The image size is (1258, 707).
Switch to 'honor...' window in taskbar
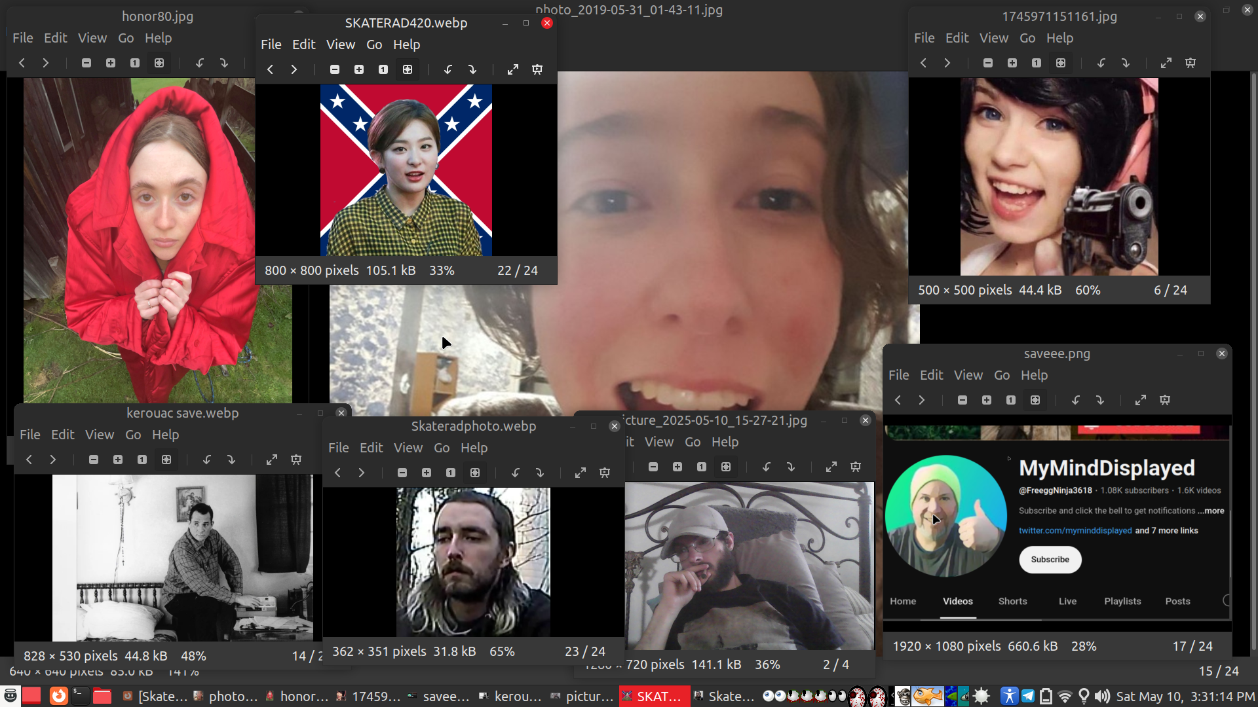coord(298,697)
